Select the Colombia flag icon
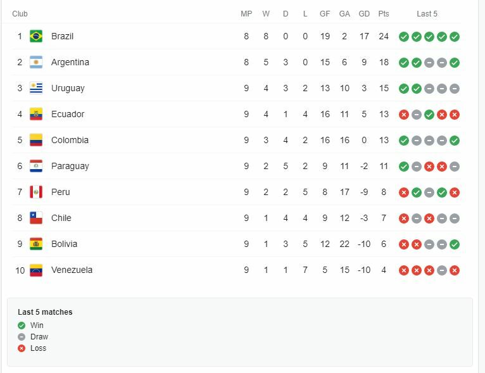The image size is (485, 373). click(36, 140)
